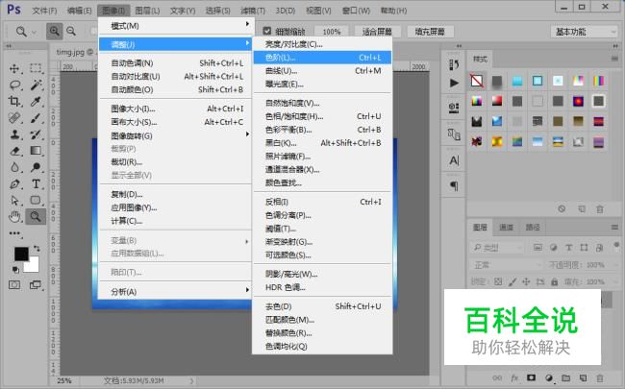Click Zoom Out in options bar
Viewport: 625px width, 389px height.
[71, 31]
